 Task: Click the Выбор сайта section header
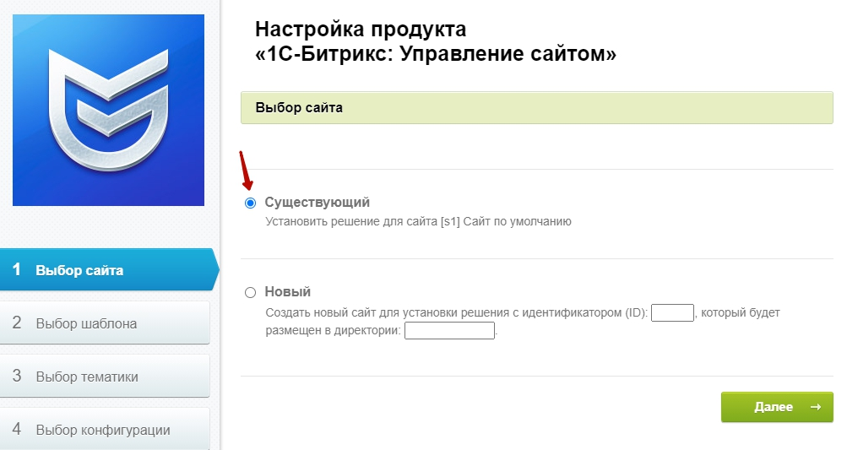(536, 107)
